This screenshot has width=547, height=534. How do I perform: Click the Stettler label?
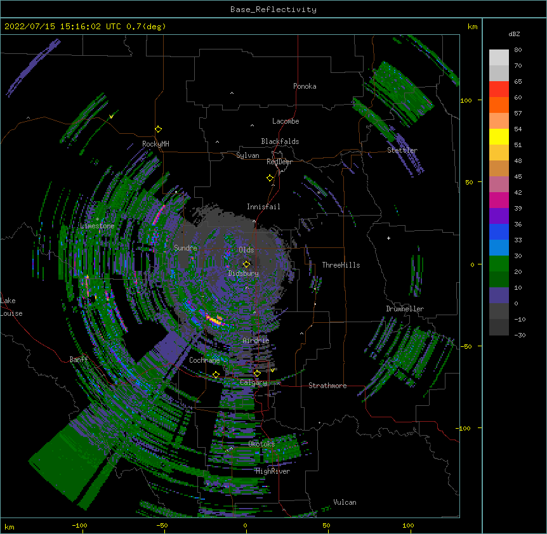pos(402,150)
